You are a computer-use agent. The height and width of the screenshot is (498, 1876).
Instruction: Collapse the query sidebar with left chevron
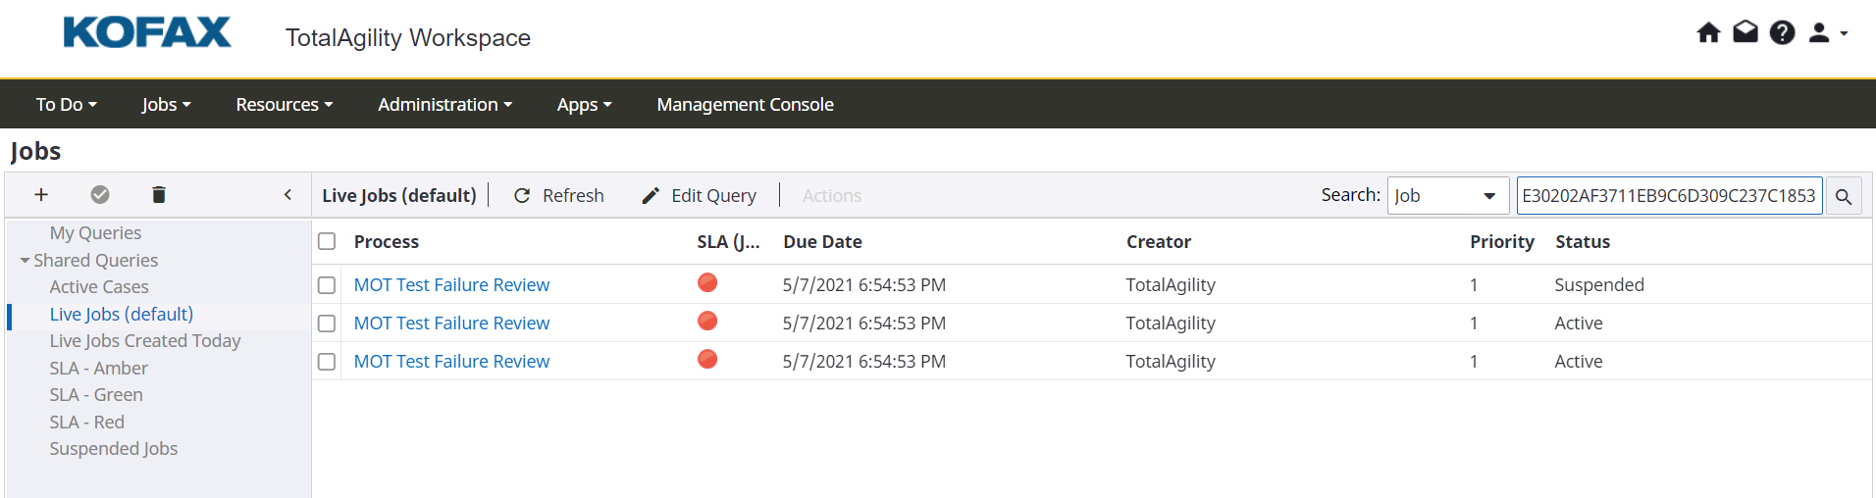click(x=287, y=195)
